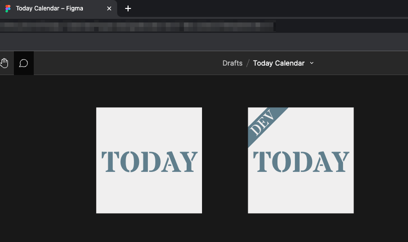
Task: Click the Figma favicon on the tab
Action: point(8,8)
